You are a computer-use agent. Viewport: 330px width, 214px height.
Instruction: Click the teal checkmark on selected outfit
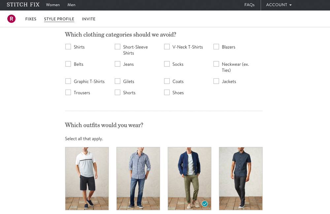click(x=205, y=204)
